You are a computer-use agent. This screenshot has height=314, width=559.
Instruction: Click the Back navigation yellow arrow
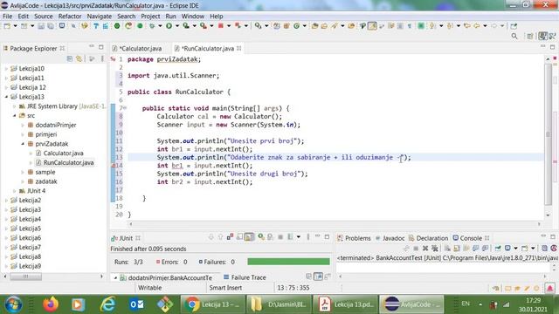477,26
